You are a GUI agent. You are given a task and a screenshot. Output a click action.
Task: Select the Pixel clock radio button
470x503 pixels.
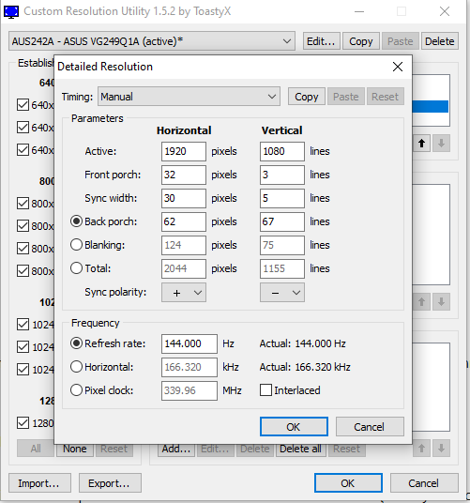pyautogui.click(x=76, y=390)
